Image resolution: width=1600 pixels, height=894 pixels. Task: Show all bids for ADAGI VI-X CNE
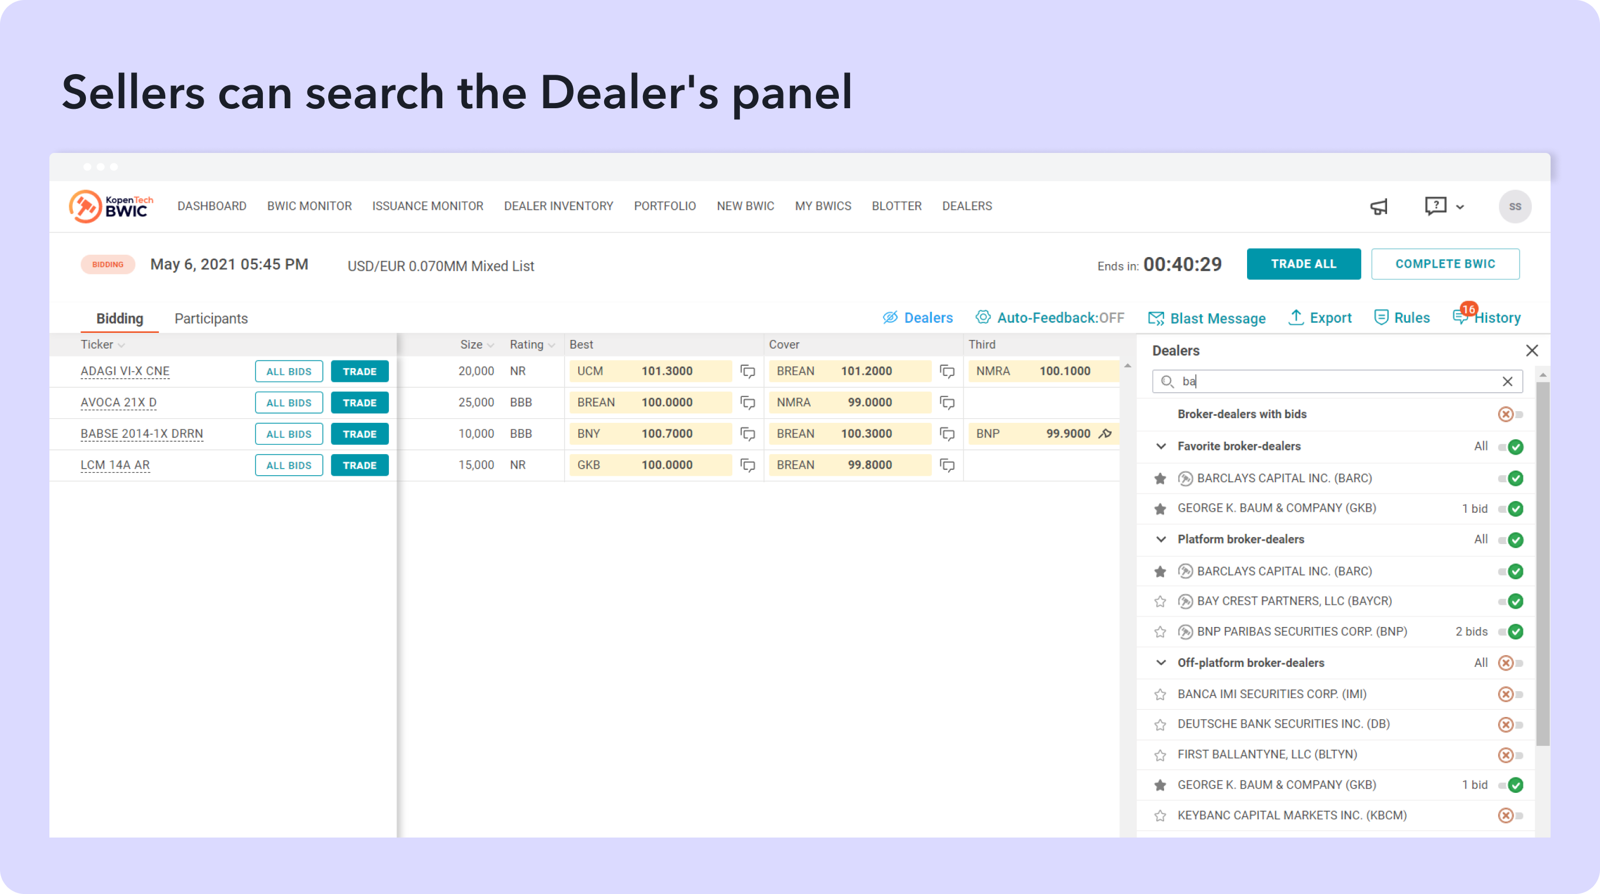coord(289,371)
